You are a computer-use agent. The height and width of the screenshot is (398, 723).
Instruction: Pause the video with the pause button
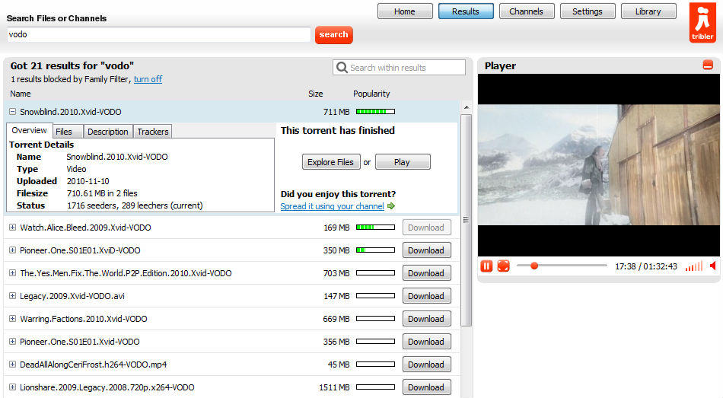[x=486, y=266]
